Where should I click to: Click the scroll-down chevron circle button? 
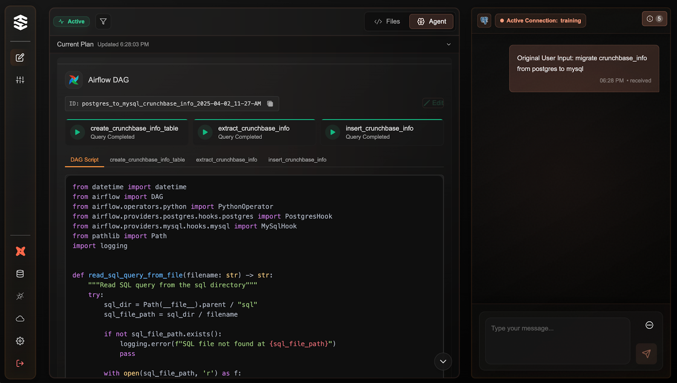[443, 361]
